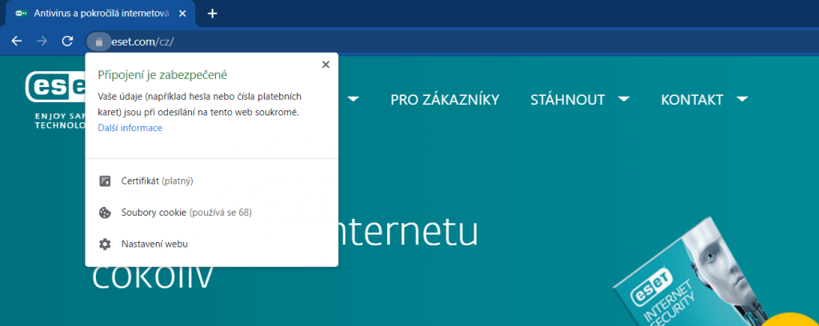The width and height of the screenshot is (819, 326).
Task: Click the cookie icon beside Soubory cookie
Action: click(104, 213)
